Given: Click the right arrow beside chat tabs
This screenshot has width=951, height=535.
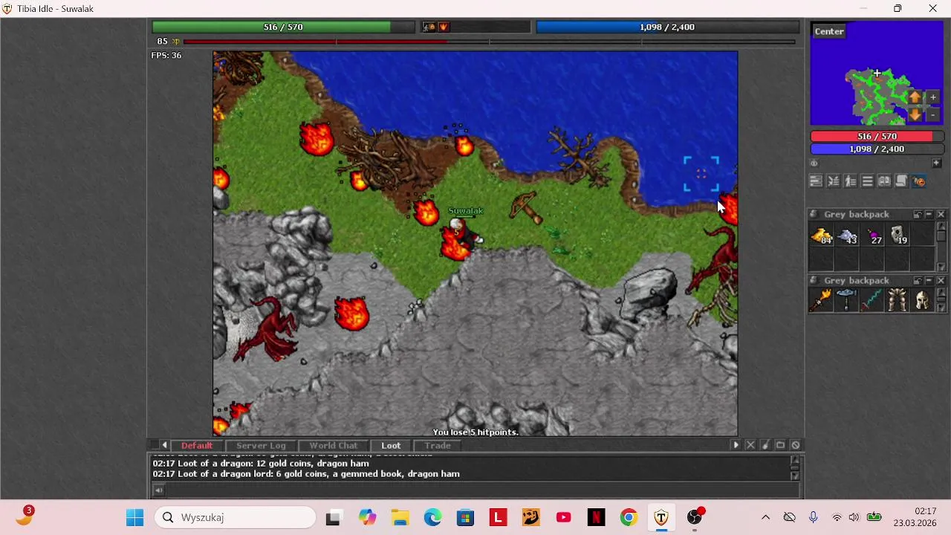Looking at the screenshot, I should coord(736,445).
